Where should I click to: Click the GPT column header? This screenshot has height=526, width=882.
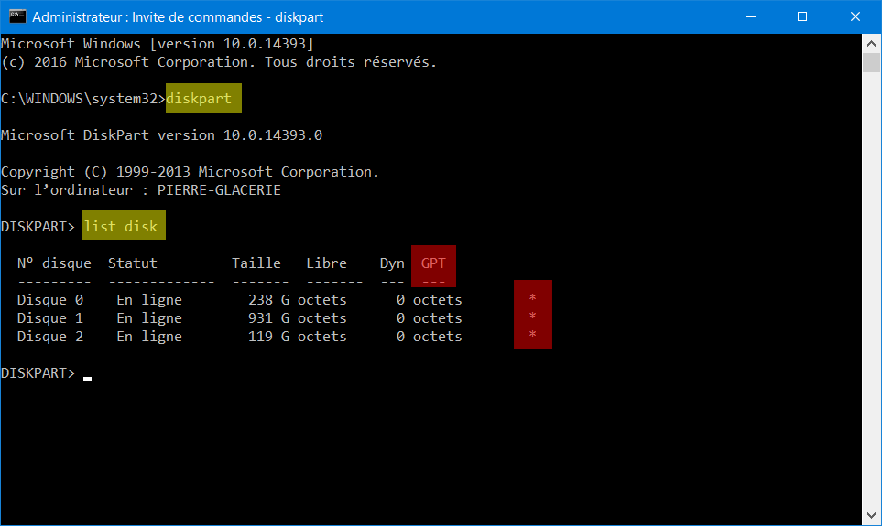[433, 263]
